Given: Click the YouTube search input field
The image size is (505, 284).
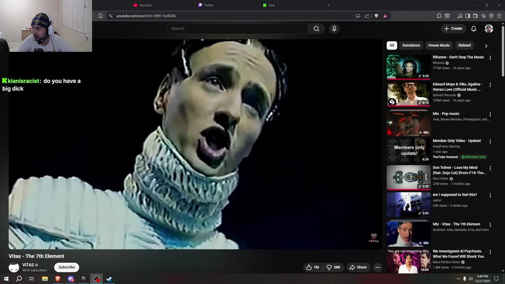Looking at the screenshot, I should click(x=238, y=28).
